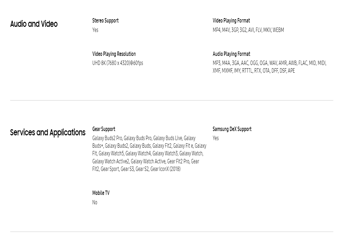The height and width of the screenshot is (237, 345).
Task: Select the Video Playing Resolution label
Action: 114,54
